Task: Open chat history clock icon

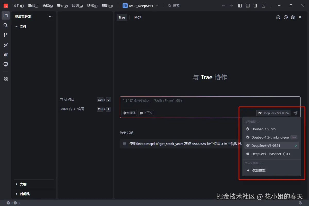Action: point(286,17)
